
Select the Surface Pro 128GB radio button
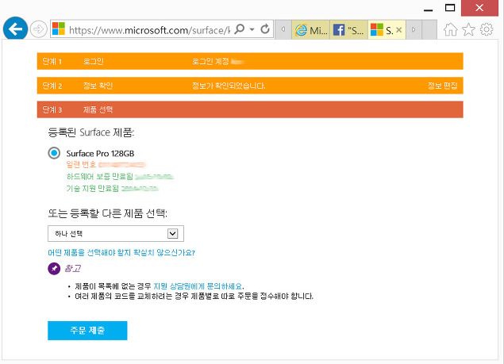coord(54,153)
